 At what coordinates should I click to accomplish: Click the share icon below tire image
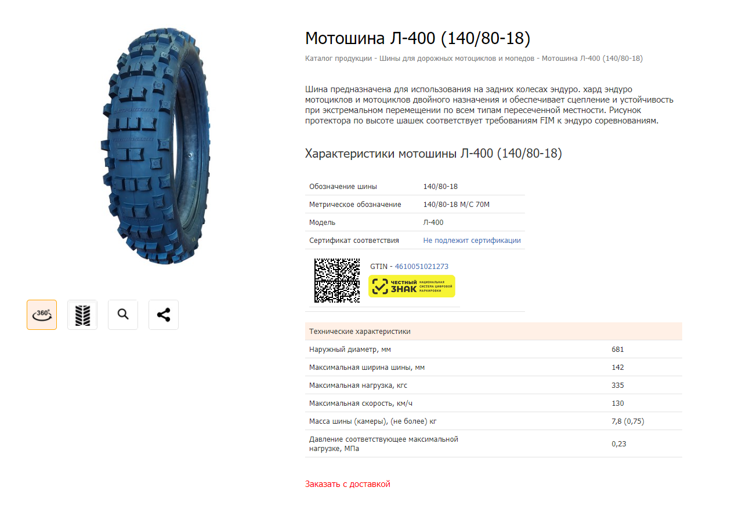pyautogui.click(x=164, y=315)
